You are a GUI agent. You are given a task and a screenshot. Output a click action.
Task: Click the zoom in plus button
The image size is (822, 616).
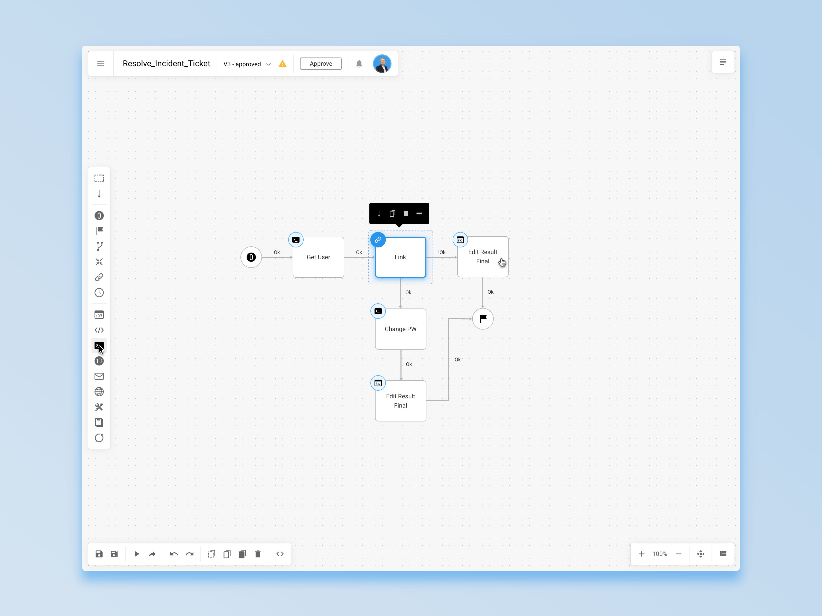point(641,554)
